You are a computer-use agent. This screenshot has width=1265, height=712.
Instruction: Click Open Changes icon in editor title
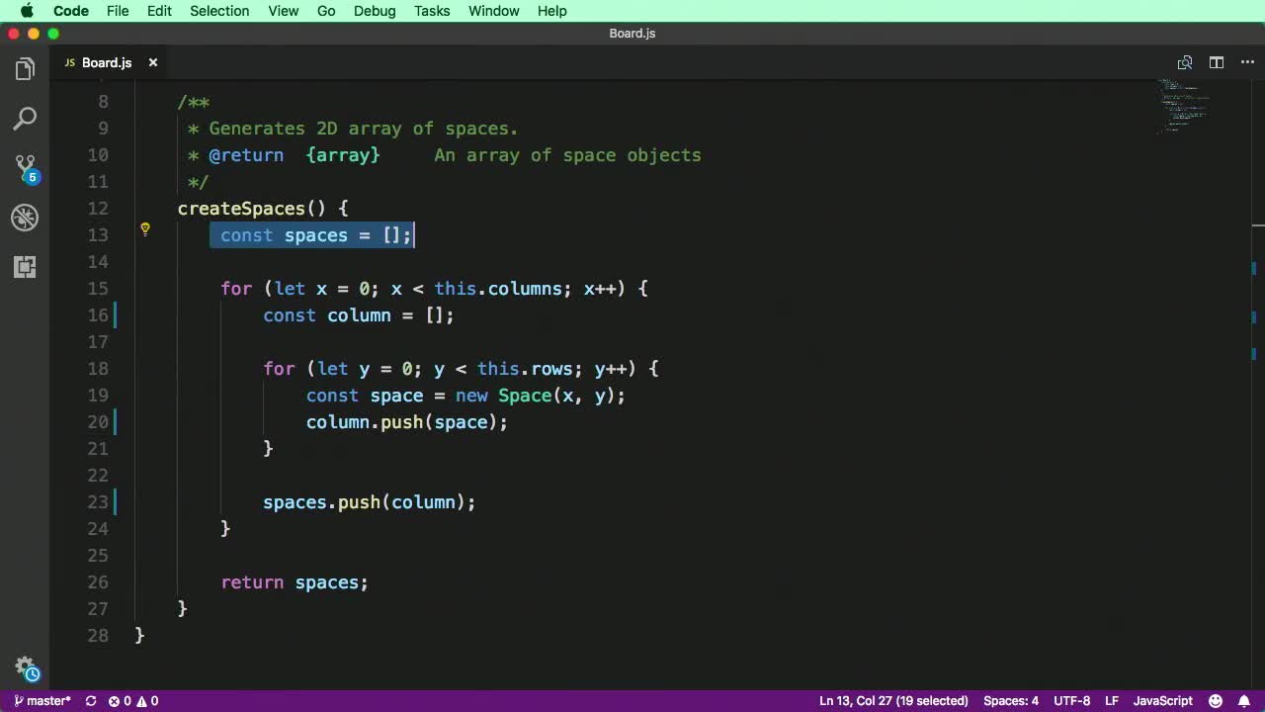point(1185,62)
